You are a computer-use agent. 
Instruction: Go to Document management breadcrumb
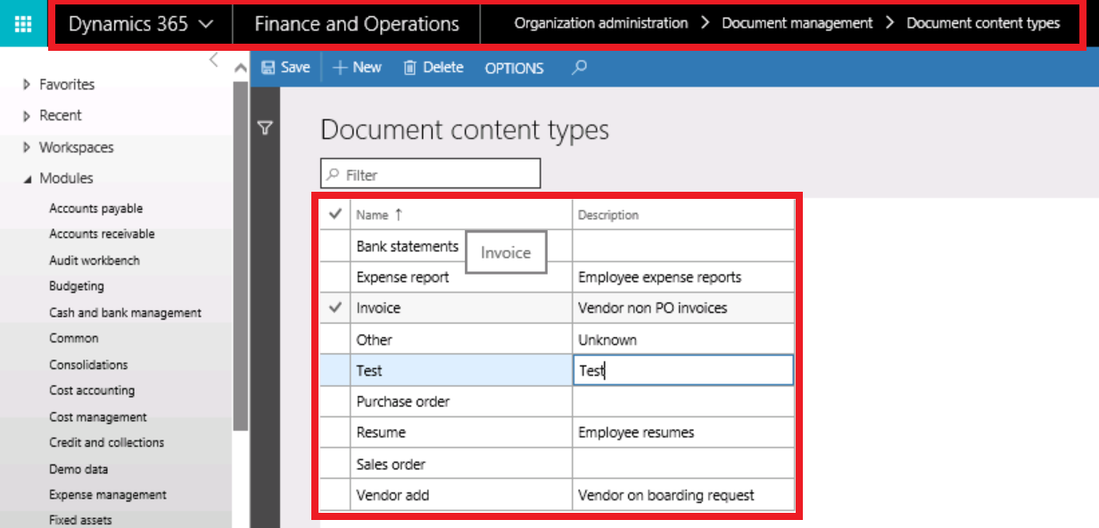pos(797,24)
